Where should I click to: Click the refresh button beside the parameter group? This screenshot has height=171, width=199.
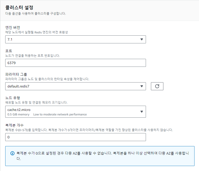pyautogui.click(x=157, y=86)
